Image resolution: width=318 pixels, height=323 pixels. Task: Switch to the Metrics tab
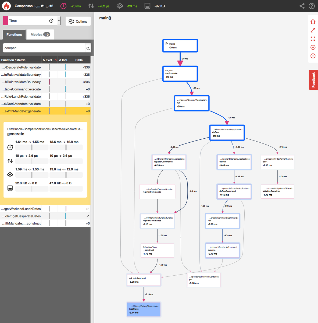40,35
